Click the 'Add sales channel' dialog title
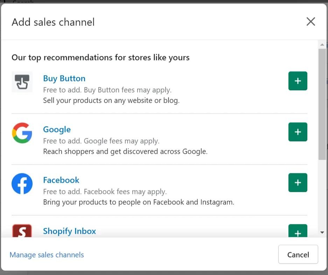Image resolution: width=328 pixels, height=275 pixels. (53, 22)
